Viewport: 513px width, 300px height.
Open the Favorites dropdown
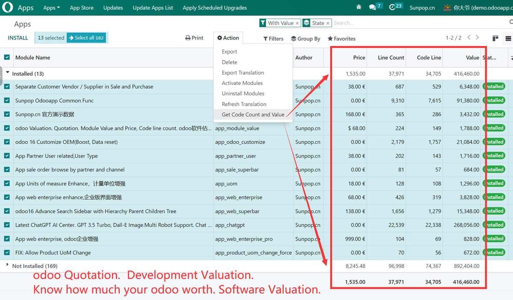342,38
